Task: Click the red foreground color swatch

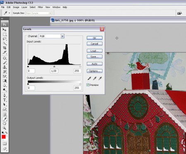Action: [x=4, y=137]
